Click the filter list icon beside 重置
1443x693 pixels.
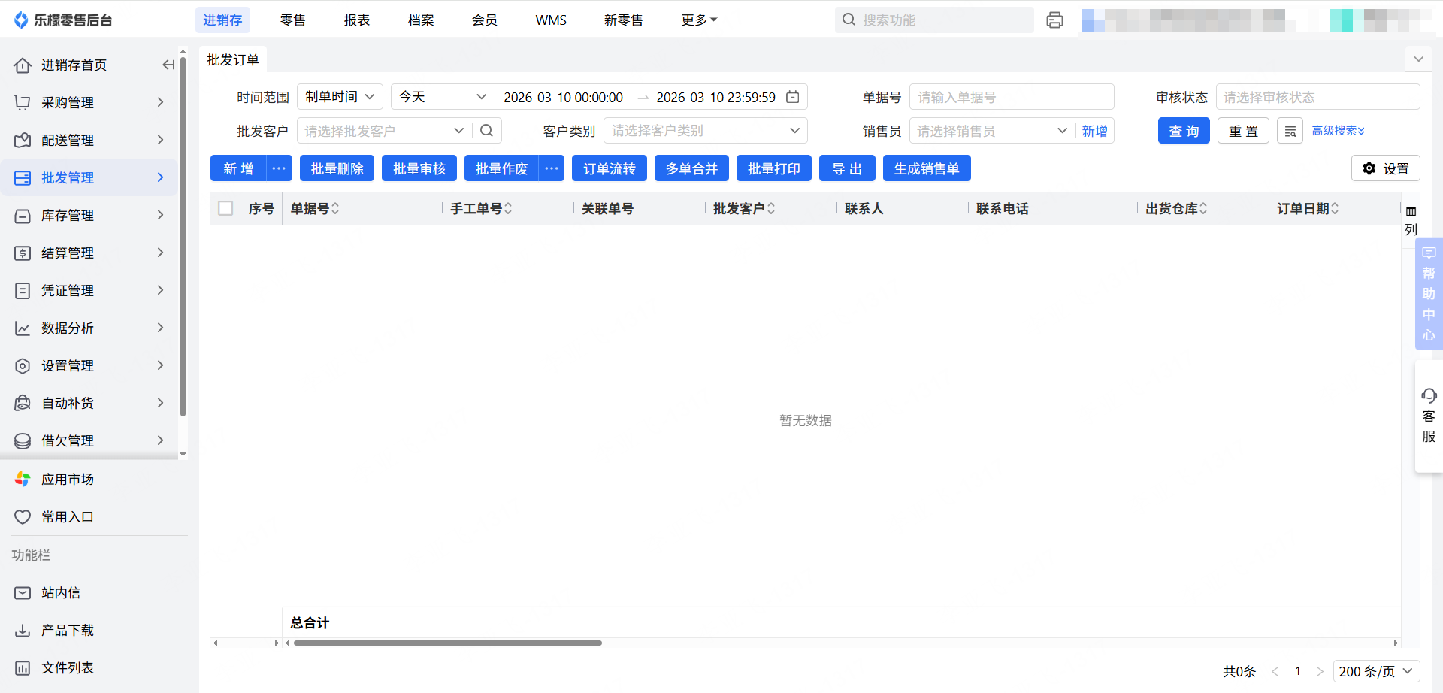1290,131
